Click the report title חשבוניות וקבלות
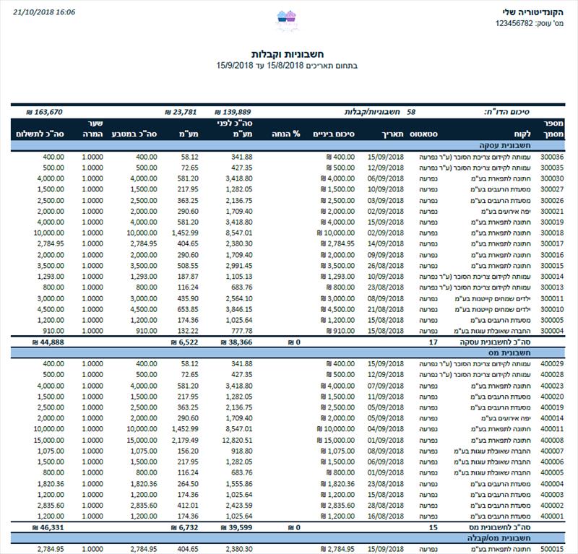 287,55
